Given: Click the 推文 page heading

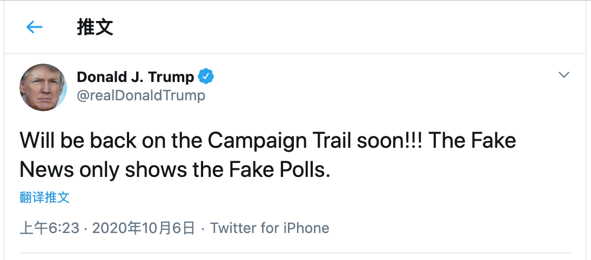Looking at the screenshot, I should [95, 27].
